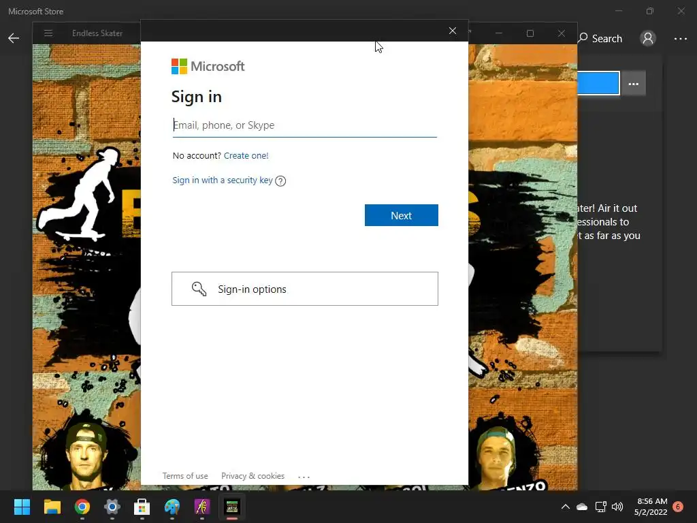Image resolution: width=697 pixels, height=523 pixels.
Task: Click Search in Microsoft Store
Action: [x=600, y=38]
